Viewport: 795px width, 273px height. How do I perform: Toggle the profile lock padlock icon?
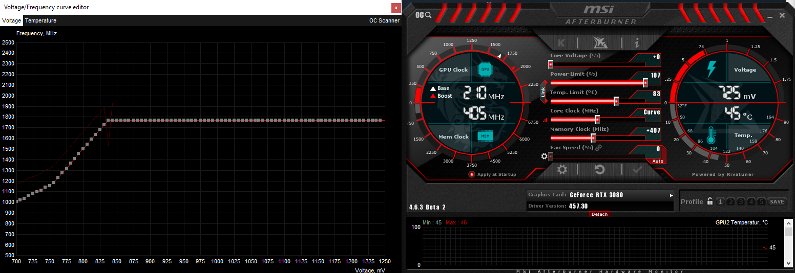[x=710, y=201]
